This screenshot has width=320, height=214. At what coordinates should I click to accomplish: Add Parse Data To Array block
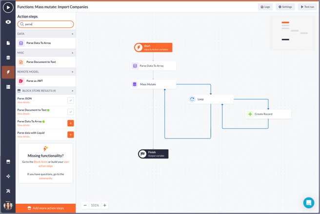[71, 123]
